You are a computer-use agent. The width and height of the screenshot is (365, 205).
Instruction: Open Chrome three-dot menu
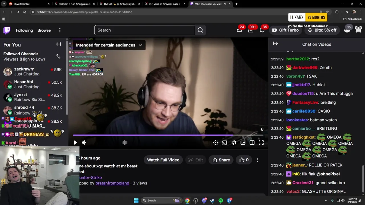pos(361,12)
